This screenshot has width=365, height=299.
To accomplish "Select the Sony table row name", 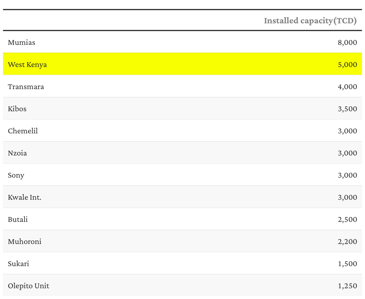I will 16,175.
